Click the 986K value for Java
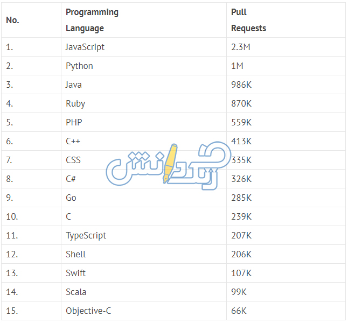Image resolution: width=348 pixels, height=323 pixels. pos(241,85)
